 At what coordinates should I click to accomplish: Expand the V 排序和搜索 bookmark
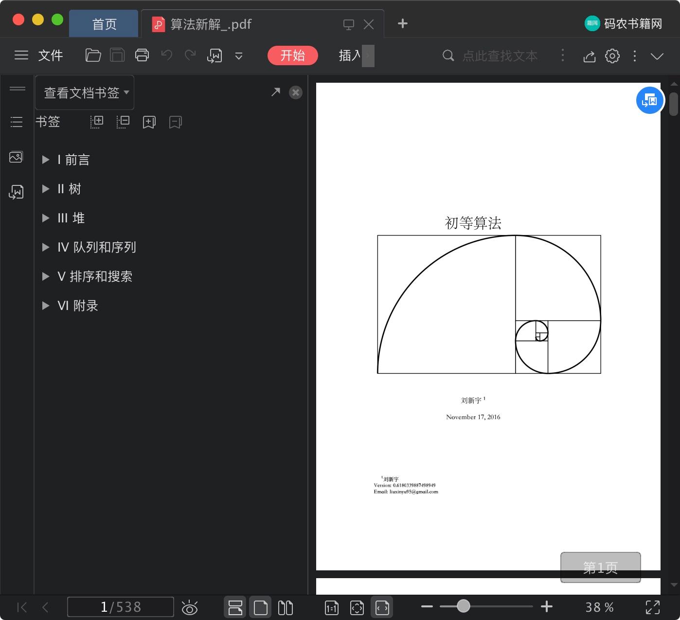point(46,276)
